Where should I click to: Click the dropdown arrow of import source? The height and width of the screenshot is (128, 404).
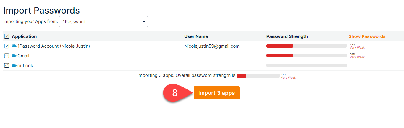[x=144, y=21]
